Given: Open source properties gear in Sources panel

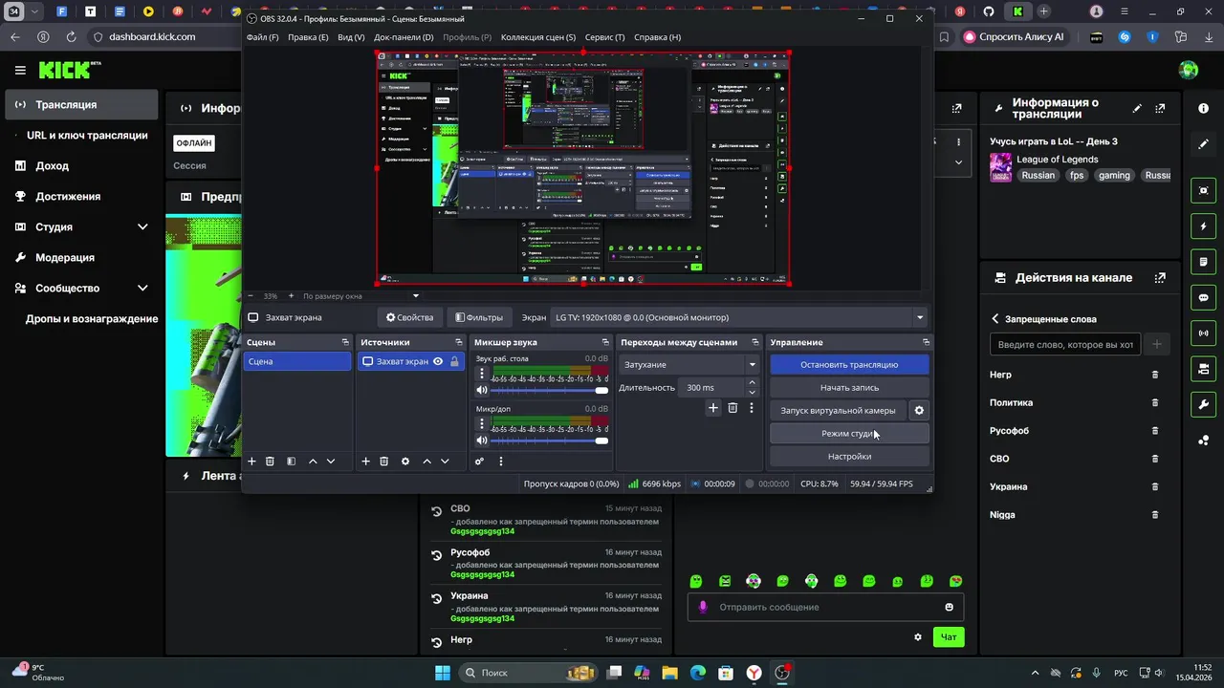Looking at the screenshot, I should click(405, 461).
